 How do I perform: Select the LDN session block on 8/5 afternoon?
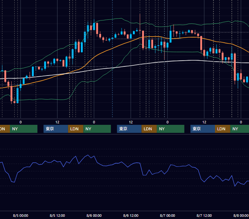[x=75, y=129]
